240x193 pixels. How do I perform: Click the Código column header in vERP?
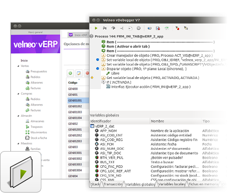[78, 83]
